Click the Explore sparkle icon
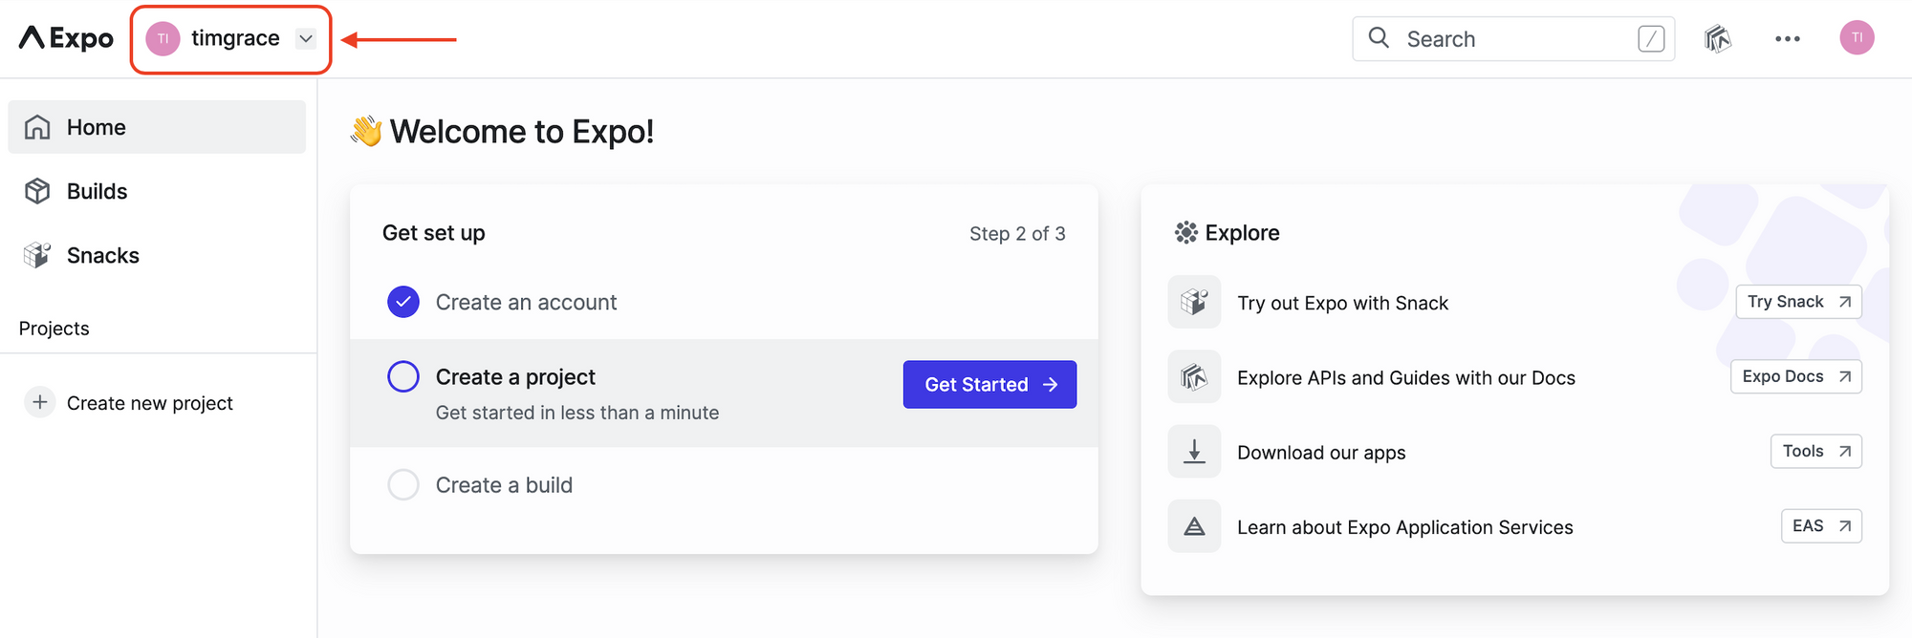The width and height of the screenshot is (1912, 638). (1186, 232)
